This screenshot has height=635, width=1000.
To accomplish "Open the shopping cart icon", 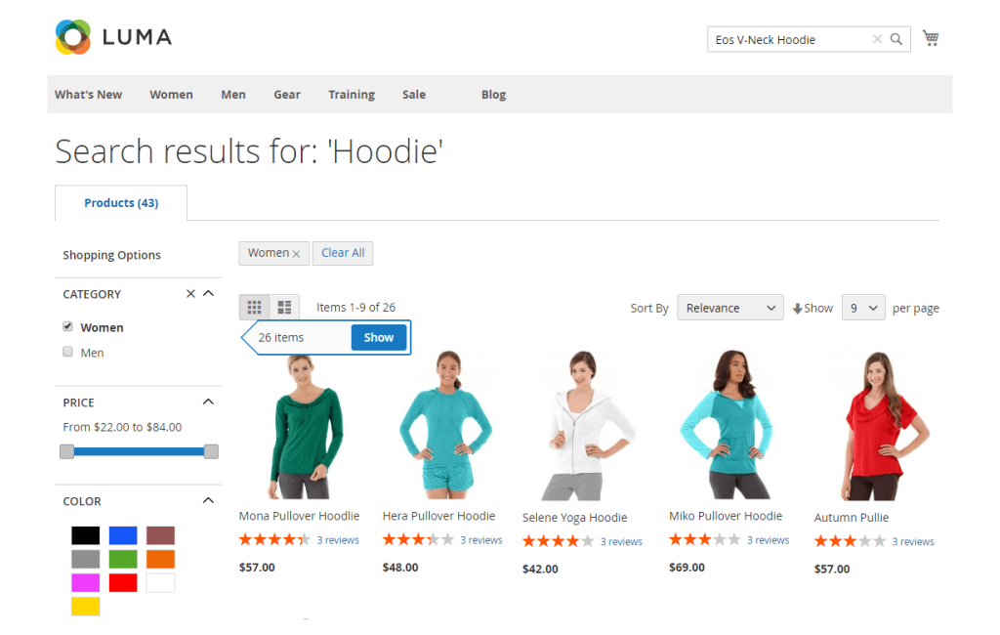I will (931, 38).
